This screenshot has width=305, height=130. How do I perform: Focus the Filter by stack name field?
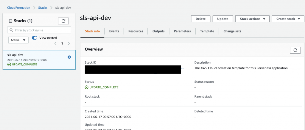39,30
